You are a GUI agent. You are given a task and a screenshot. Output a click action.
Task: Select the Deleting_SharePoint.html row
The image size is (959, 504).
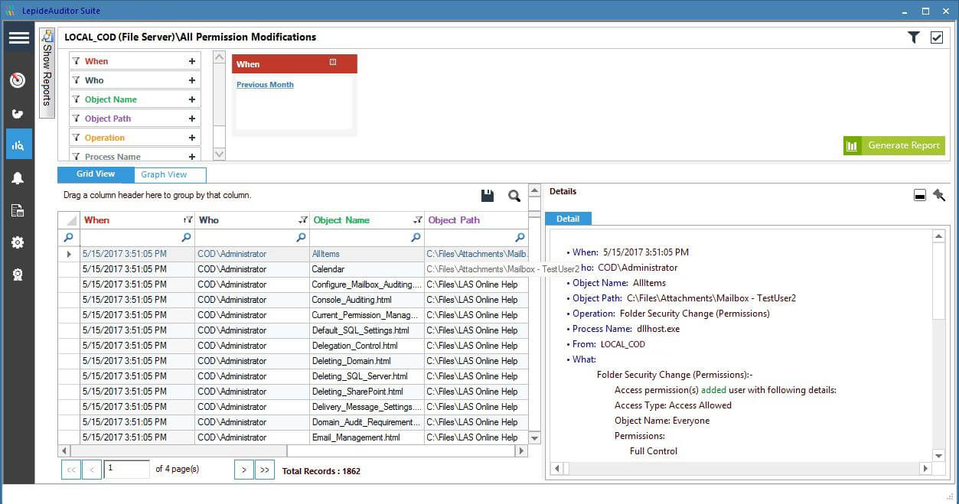[x=293, y=392]
